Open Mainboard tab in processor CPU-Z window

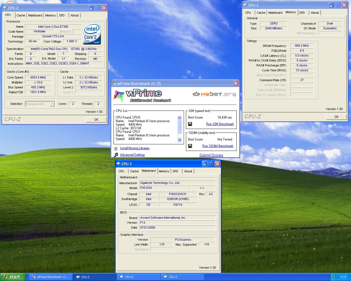(x=35, y=15)
